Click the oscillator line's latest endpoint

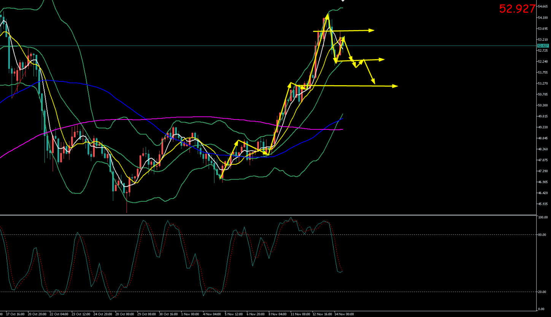pos(342,271)
